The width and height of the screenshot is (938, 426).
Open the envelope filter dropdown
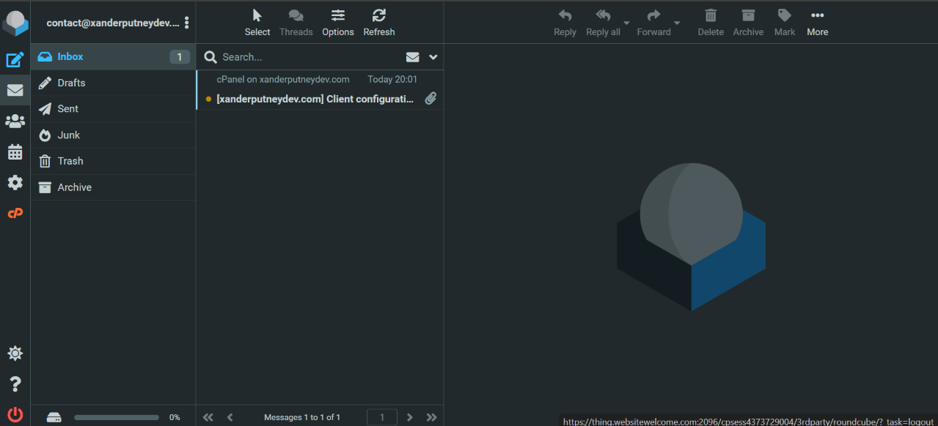click(x=413, y=57)
